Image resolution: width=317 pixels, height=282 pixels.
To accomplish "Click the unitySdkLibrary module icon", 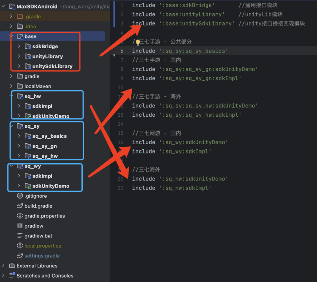I will (x=28, y=66).
